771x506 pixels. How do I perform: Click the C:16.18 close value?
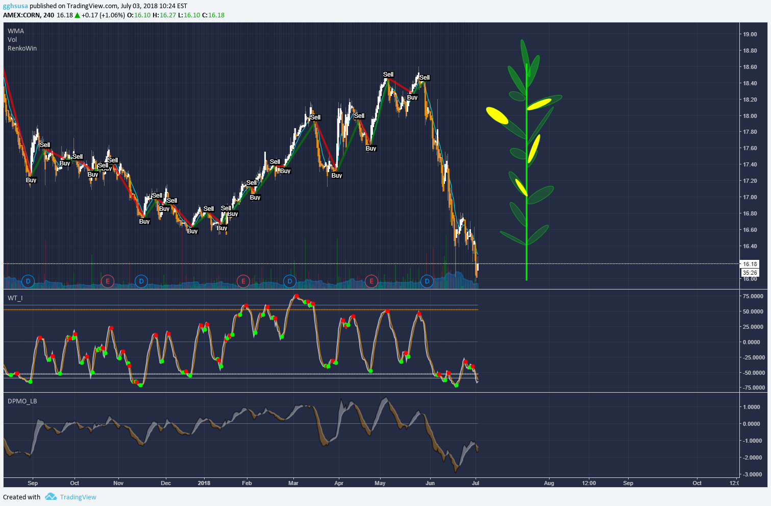tap(213, 15)
